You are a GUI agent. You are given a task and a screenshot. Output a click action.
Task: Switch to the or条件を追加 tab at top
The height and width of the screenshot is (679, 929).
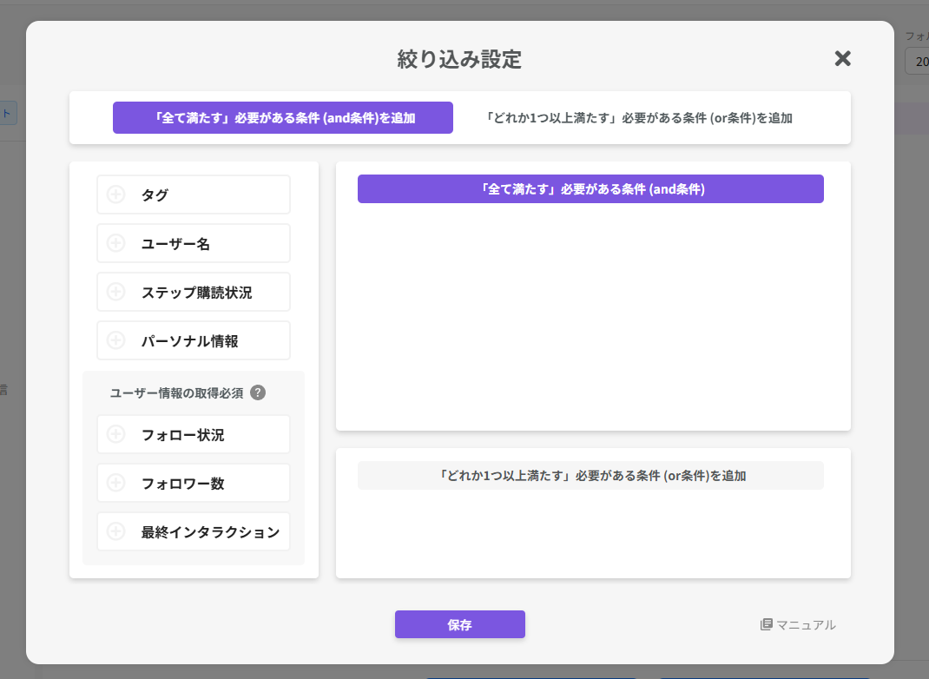(x=639, y=118)
